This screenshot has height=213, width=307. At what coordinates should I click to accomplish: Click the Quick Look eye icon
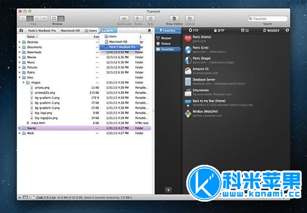pos(124,19)
